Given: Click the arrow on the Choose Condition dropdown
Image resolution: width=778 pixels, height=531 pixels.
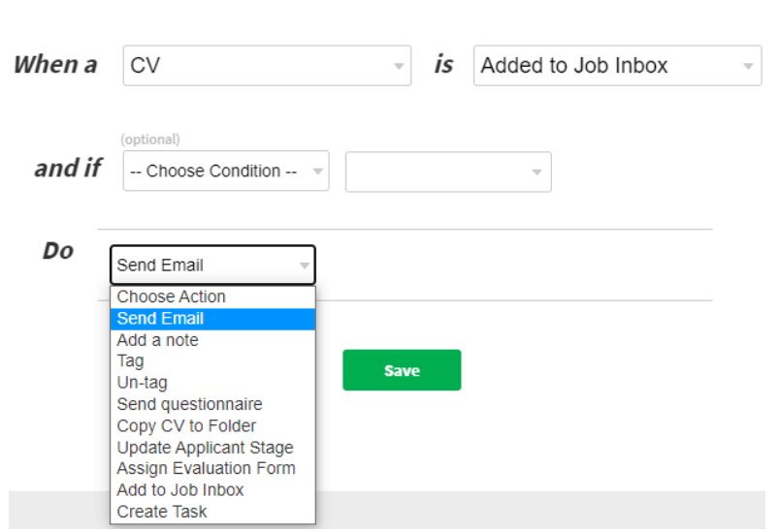Looking at the screenshot, I should click(317, 172).
